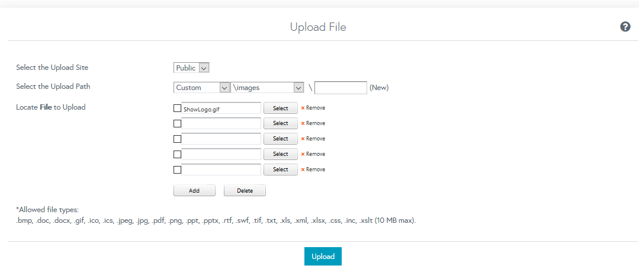The image size is (639, 275).
Task: Click Remove on the second file row
Action: coord(313,123)
